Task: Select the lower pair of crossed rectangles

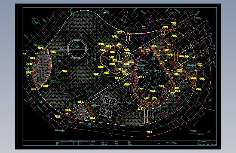Action: pos(106,113)
